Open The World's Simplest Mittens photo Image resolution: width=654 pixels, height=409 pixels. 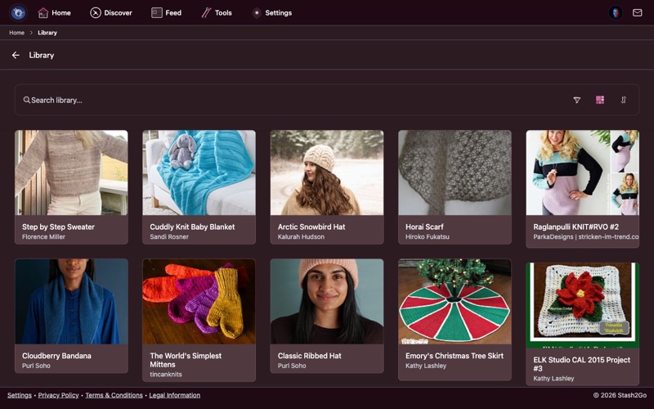[199, 301]
